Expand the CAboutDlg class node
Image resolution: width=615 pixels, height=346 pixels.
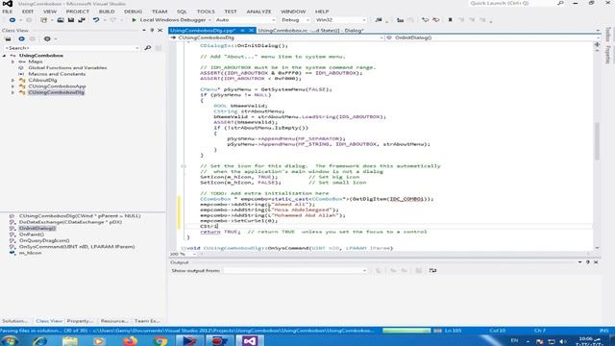point(12,80)
